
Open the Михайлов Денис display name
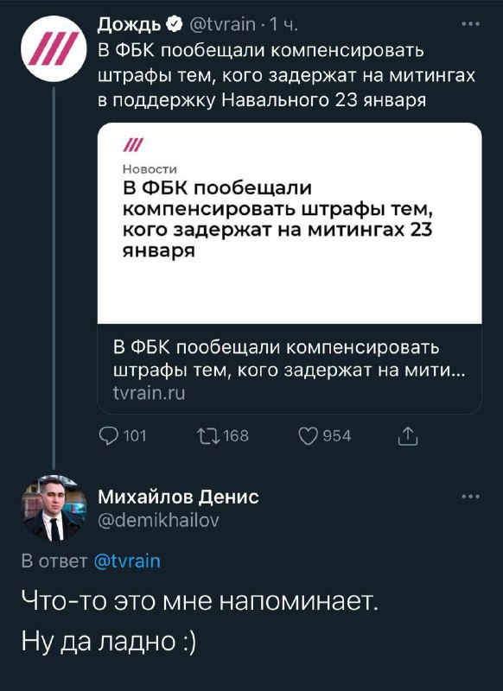[178, 497]
